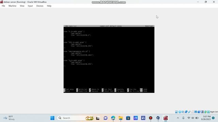Click 'Go To Line' in nano shortcut bar
This screenshot has width=218, height=122.
(x=134, y=91)
